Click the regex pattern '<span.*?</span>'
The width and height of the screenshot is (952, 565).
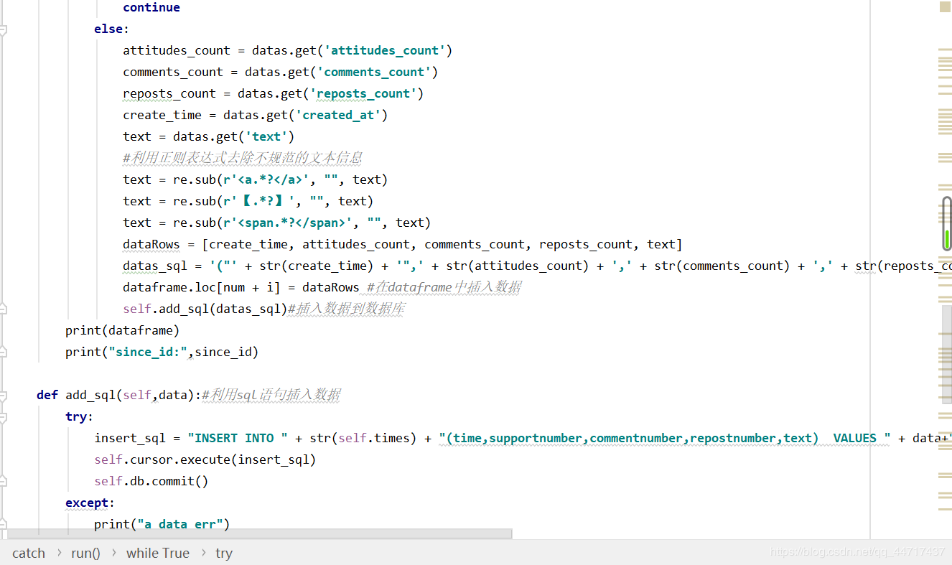coord(288,223)
